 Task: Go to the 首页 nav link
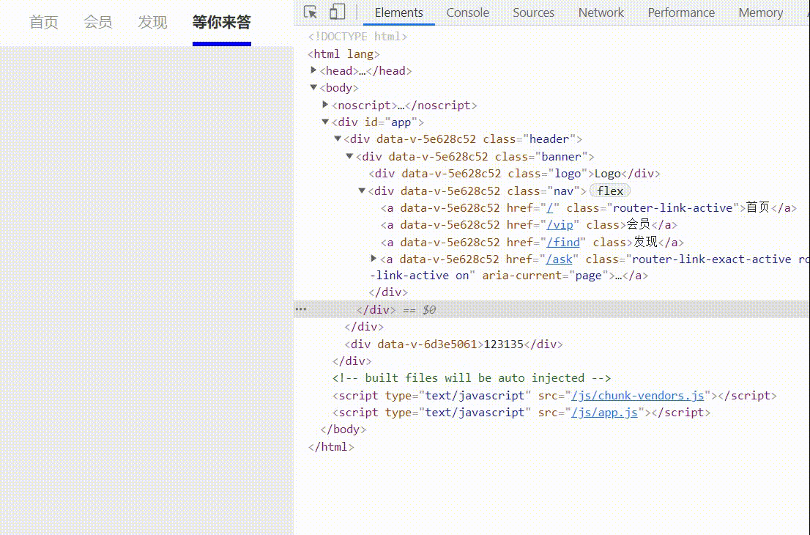click(44, 22)
